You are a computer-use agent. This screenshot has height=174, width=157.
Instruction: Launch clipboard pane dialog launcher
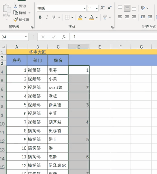(x=32, y=28)
